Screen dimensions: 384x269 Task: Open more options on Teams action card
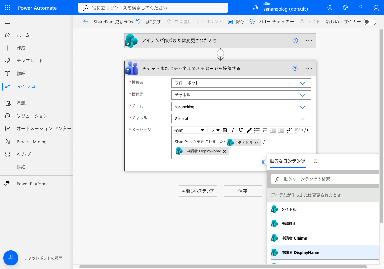(x=308, y=68)
